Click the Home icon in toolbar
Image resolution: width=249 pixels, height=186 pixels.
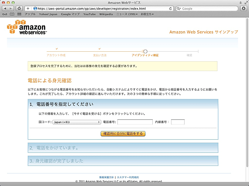(x=20, y=8)
